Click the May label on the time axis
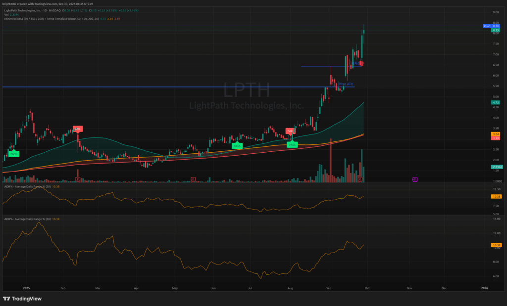The height and width of the screenshot is (306, 507). (175, 288)
